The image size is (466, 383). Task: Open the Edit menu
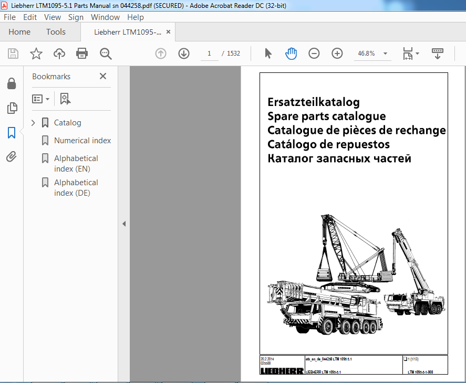click(x=30, y=17)
